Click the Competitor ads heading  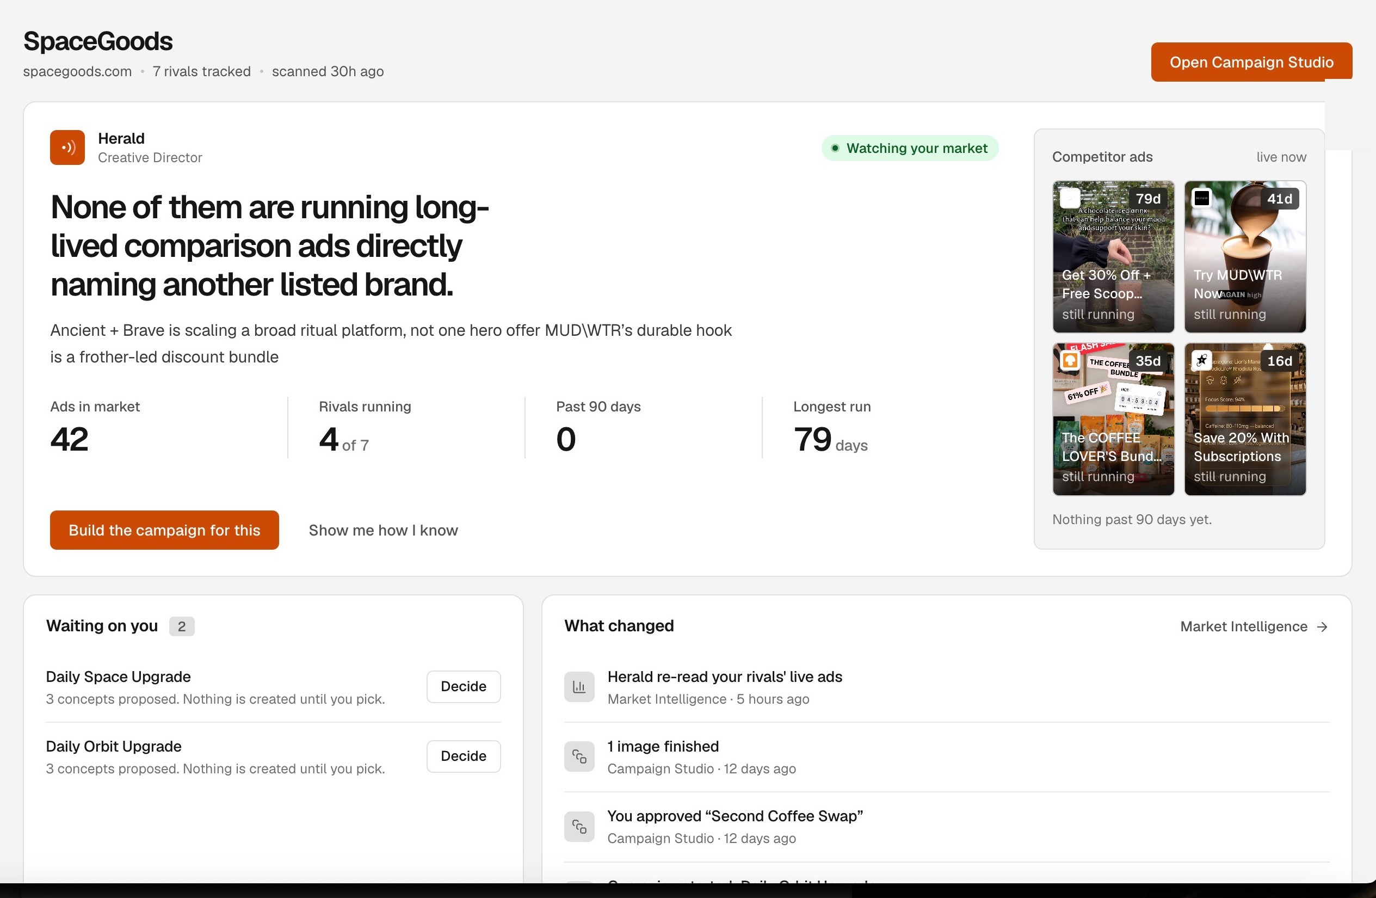point(1102,157)
